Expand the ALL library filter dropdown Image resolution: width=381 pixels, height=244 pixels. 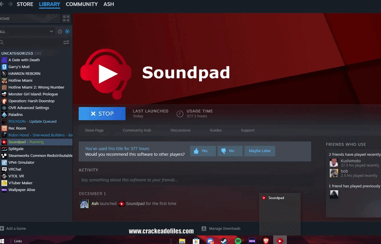(27, 32)
